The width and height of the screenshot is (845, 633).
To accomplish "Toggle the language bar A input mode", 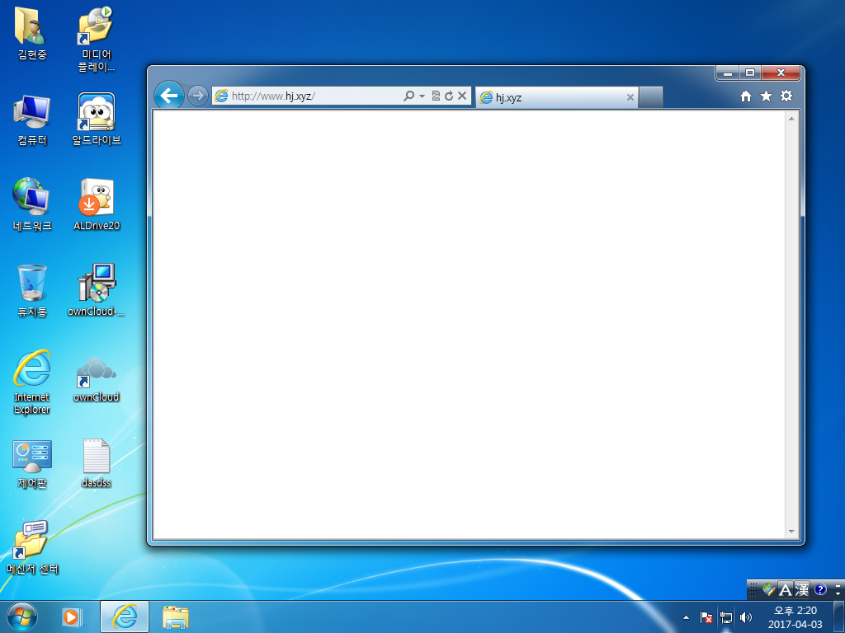I will (786, 590).
